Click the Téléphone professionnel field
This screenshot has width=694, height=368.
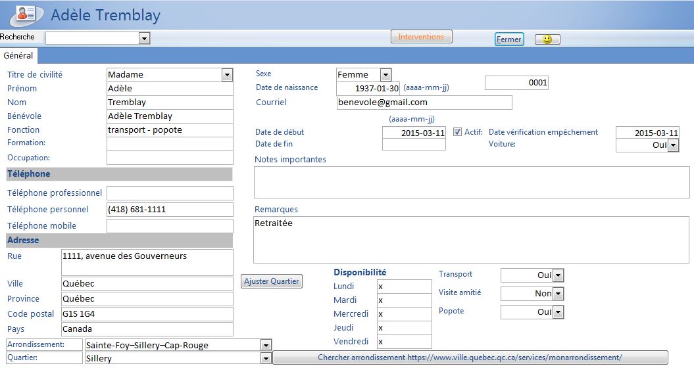[170, 193]
